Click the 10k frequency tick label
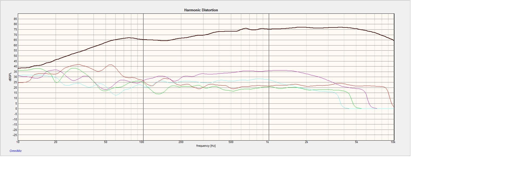Viewport: 513px width, 195px height. [x=393, y=142]
